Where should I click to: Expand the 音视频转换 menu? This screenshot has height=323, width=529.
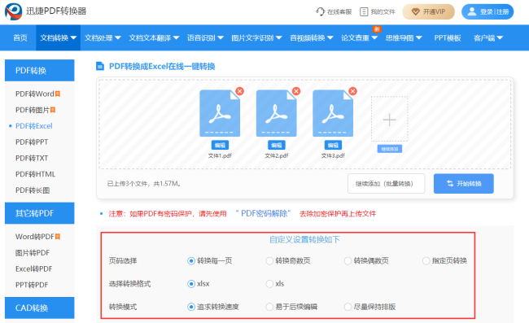click(x=312, y=37)
